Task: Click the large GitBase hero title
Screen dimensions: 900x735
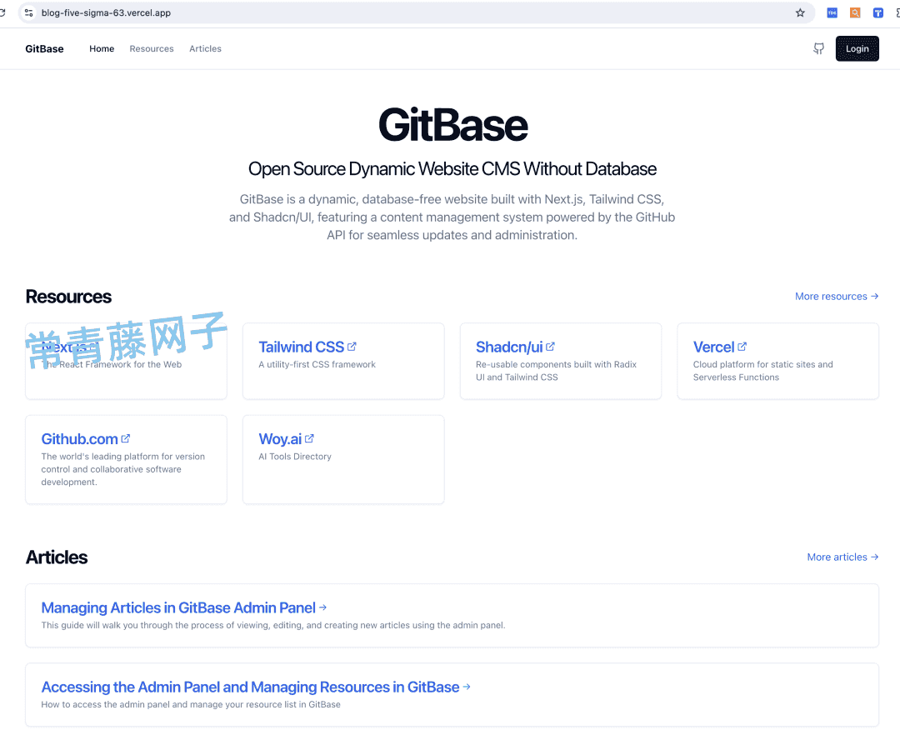Action: tap(452, 124)
